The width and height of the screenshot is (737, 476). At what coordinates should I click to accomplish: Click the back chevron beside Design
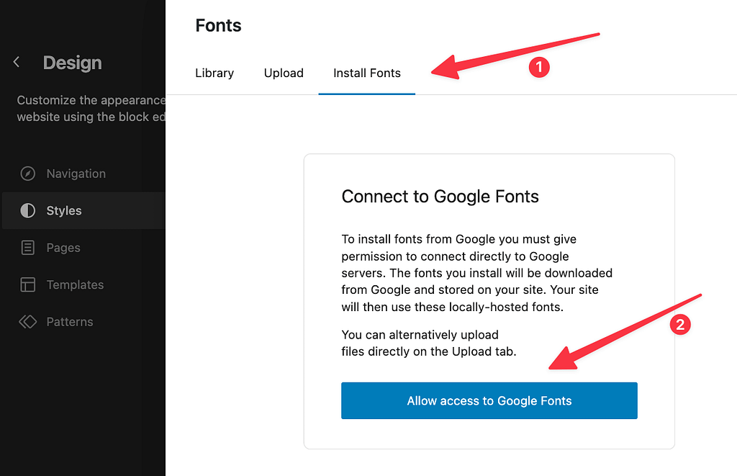pyautogui.click(x=16, y=62)
